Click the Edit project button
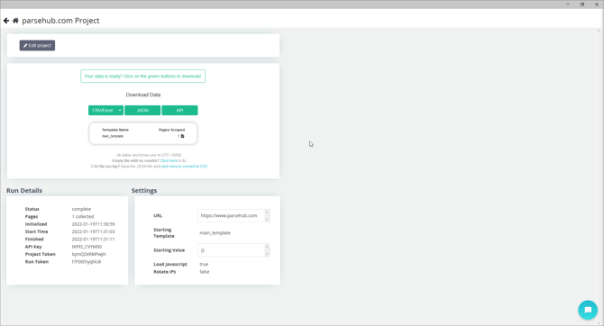The image size is (604, 326). 37,45
